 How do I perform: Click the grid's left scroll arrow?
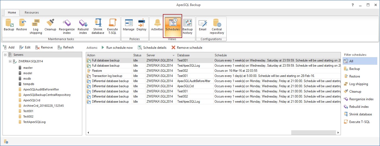[88, 133]
